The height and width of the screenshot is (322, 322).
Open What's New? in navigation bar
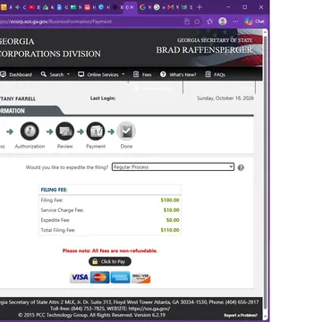(x=178, y=74)
